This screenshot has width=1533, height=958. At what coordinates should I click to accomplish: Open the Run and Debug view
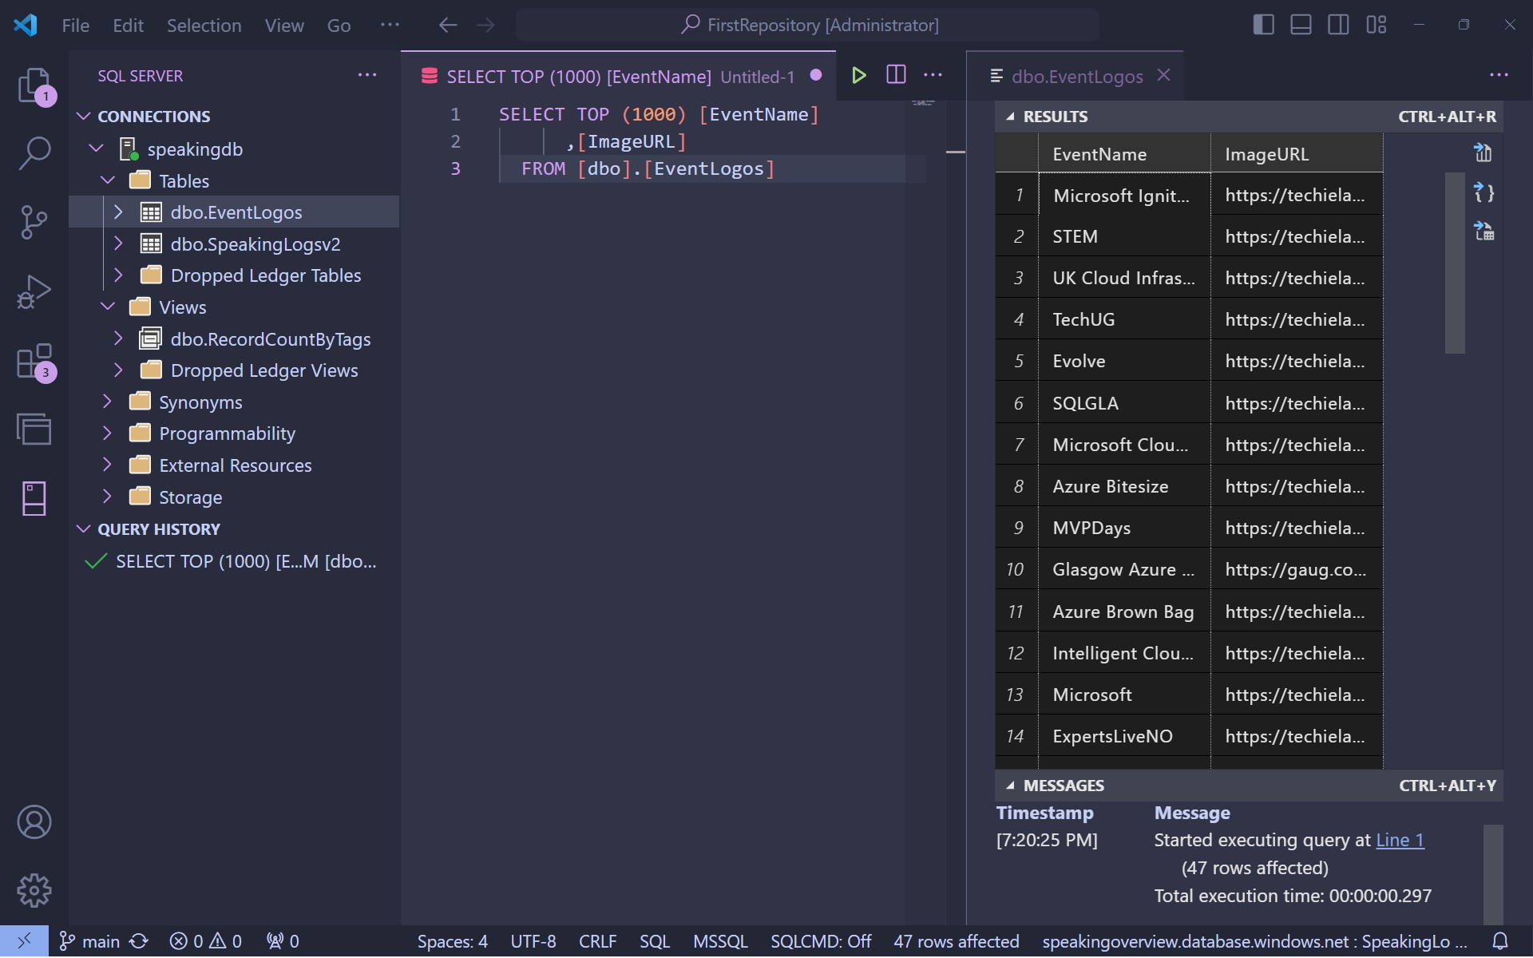tap(34, 292)
